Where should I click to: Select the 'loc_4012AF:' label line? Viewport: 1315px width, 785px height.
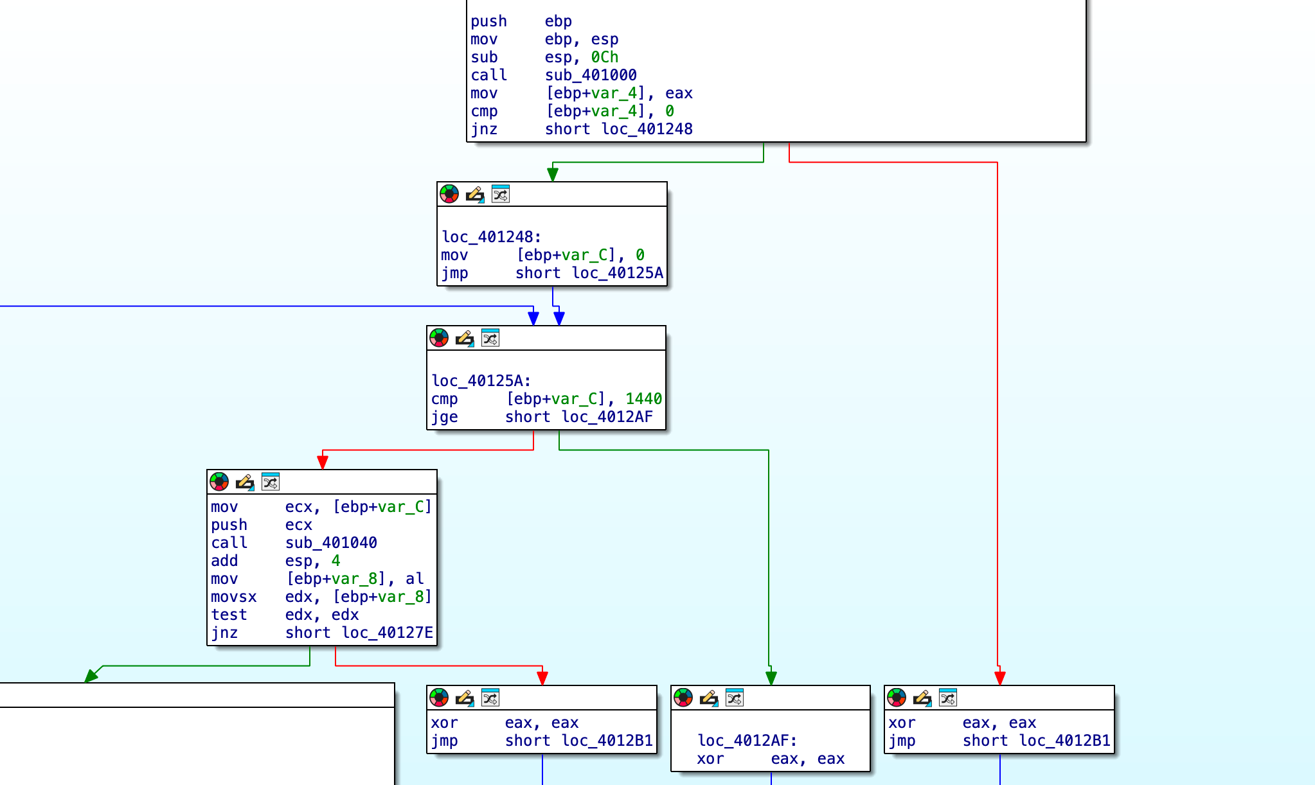click(x=747, y=741)
